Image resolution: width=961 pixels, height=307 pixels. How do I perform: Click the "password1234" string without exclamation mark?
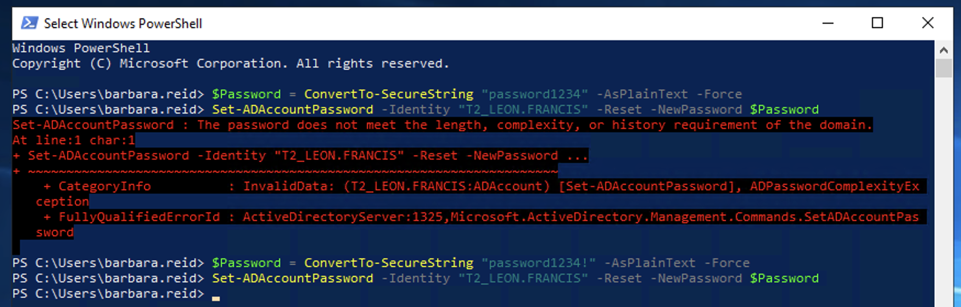[x=535, y=94]
